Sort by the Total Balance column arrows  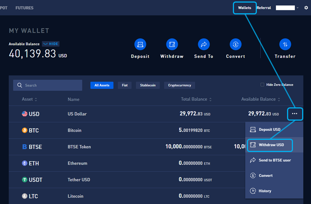coord(210,99)
